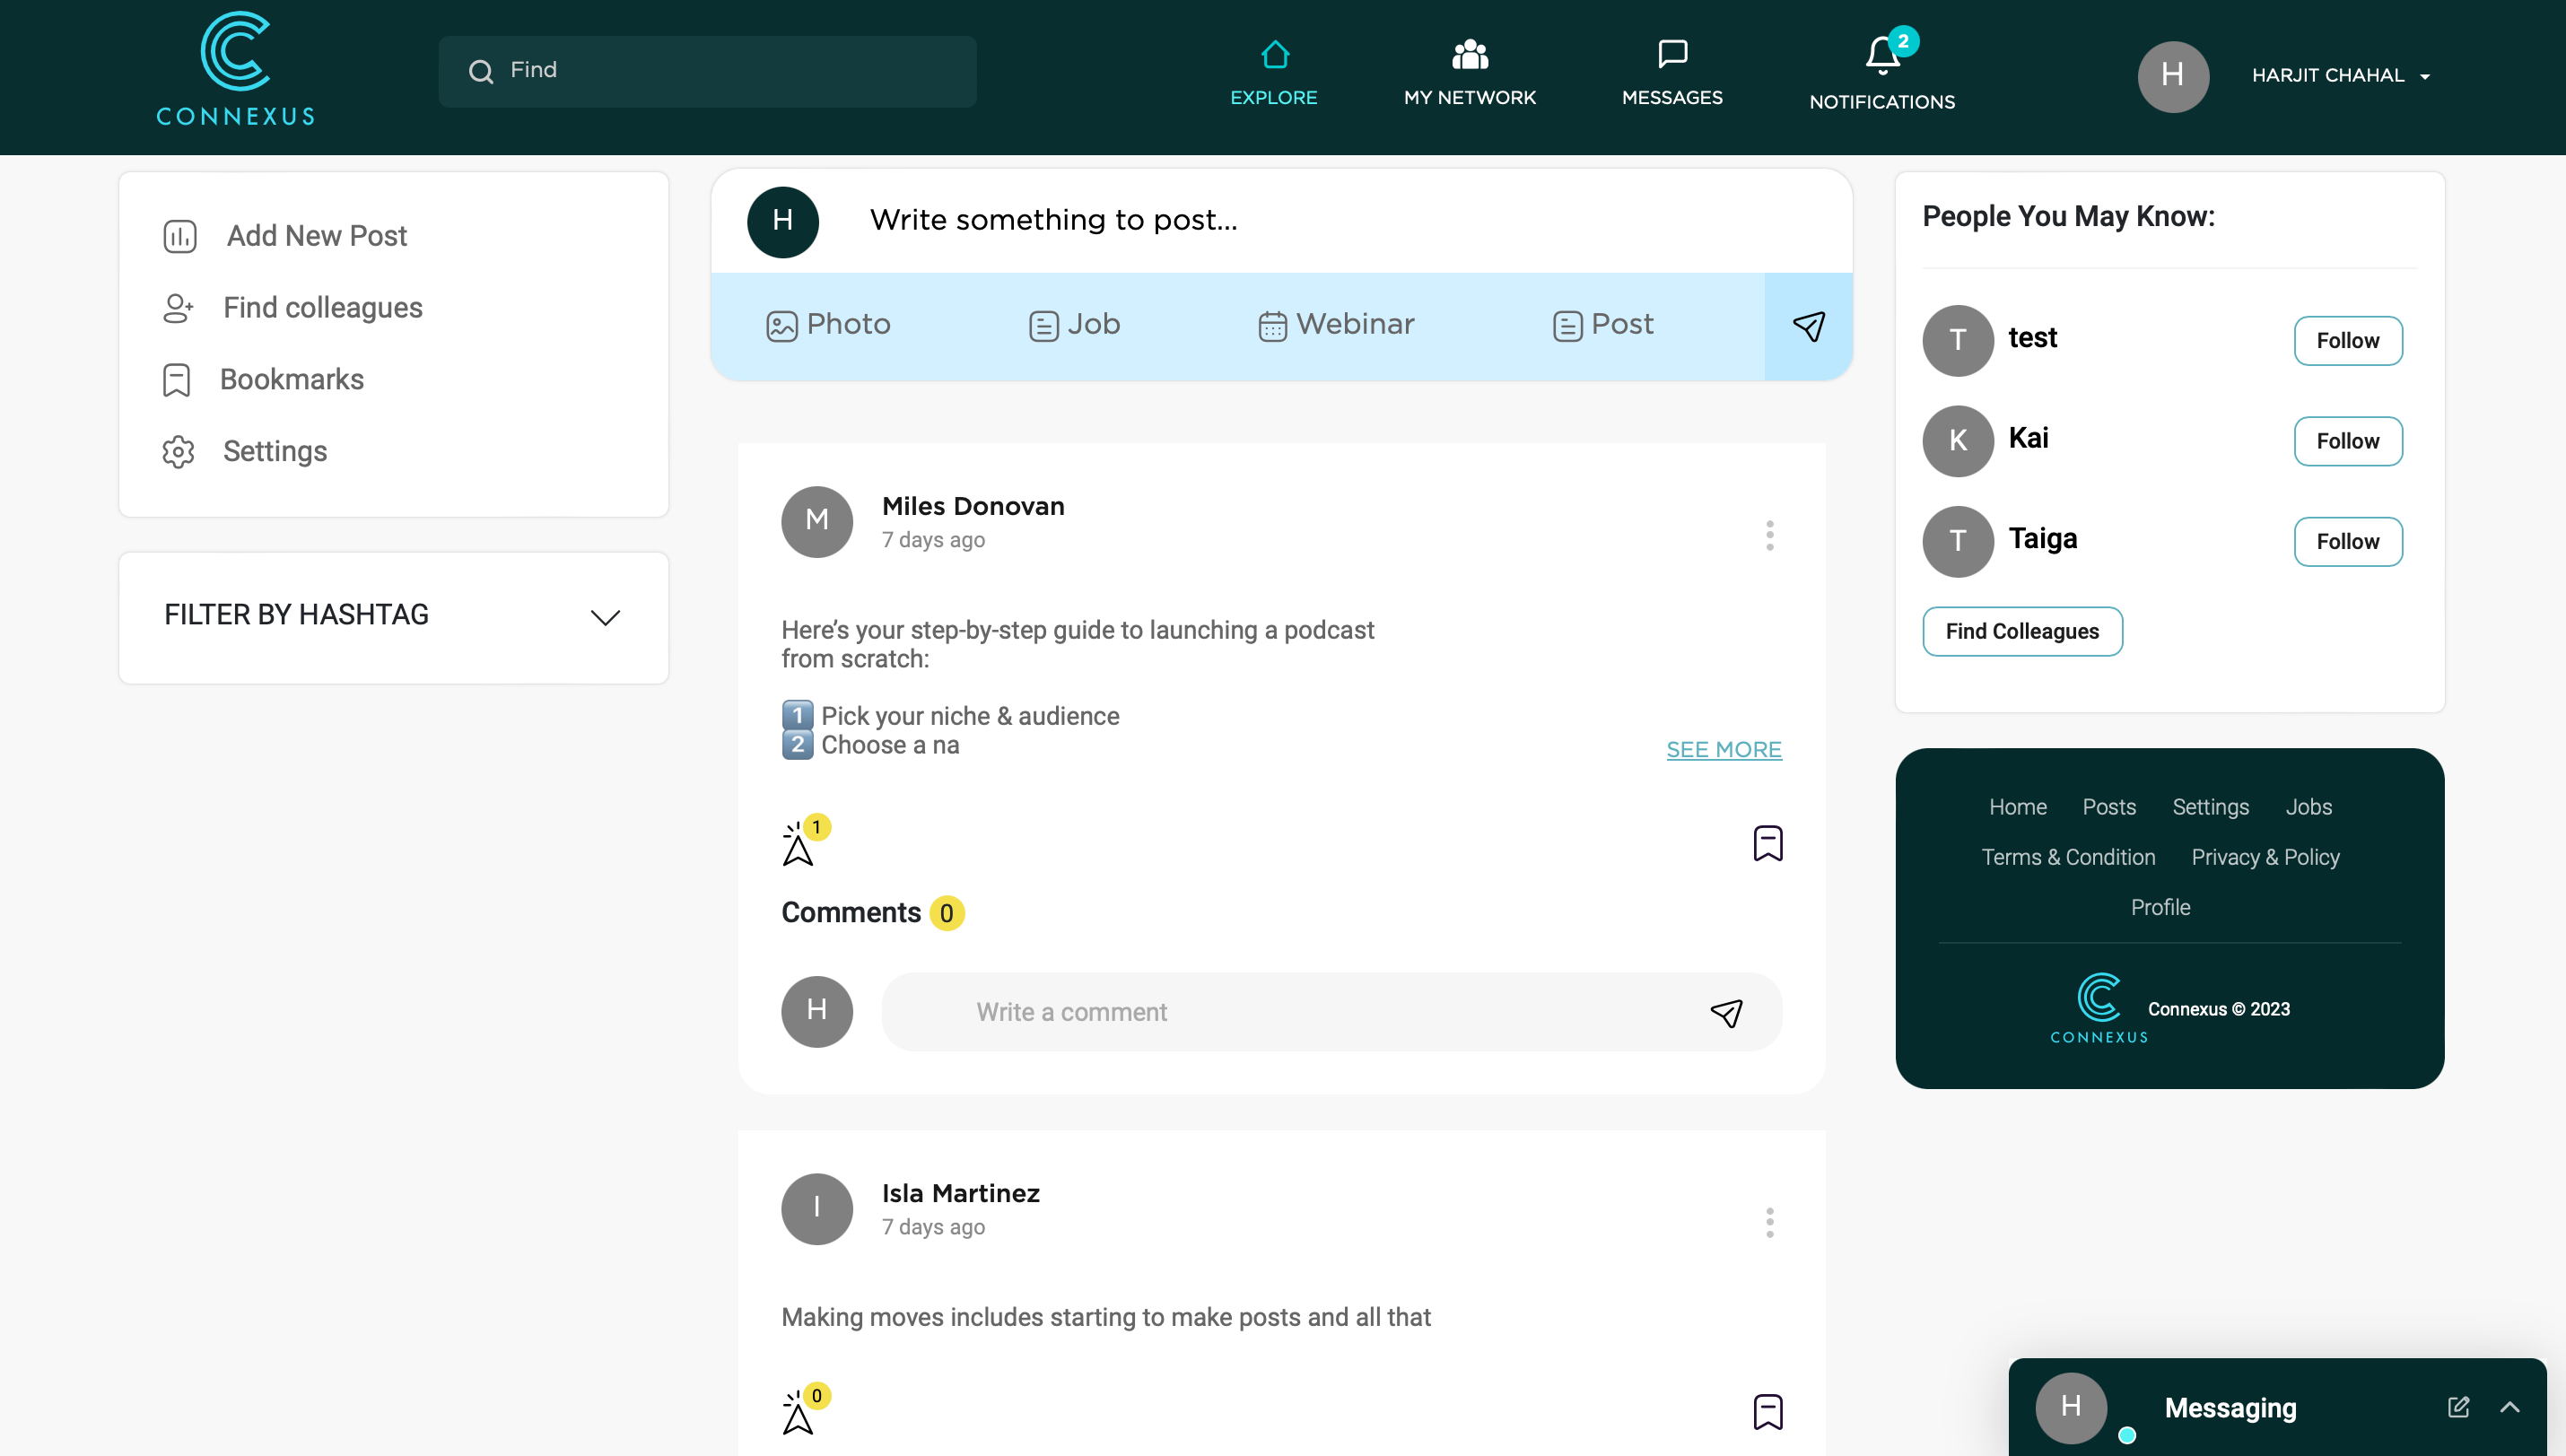Send the comment with the paper plane icon
Viewport: 2566px width, 1456px height.
pyautogui.click(x=1726, y=1012)
